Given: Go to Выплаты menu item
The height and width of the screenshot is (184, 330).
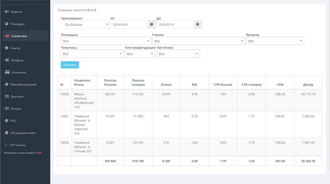Looking at the screenshot, I should pos(17,97).
